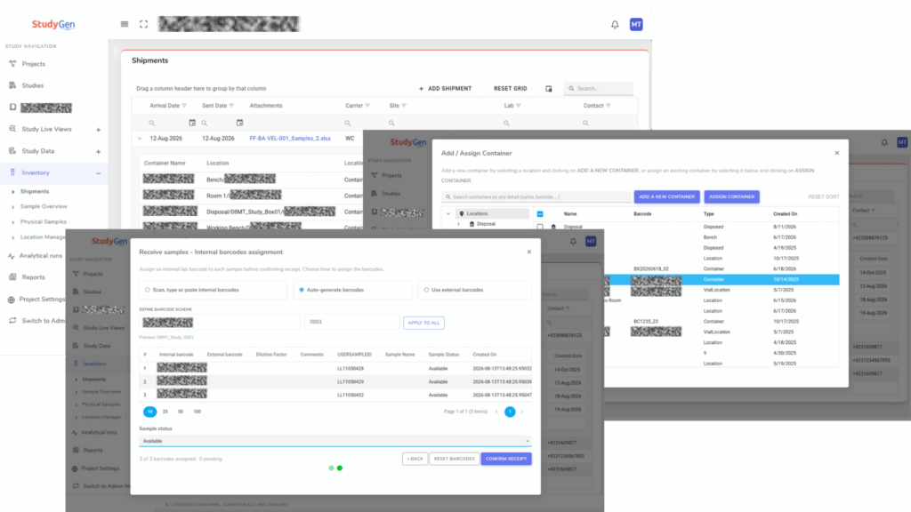Open Sample Overview in Shipments window sidebar
The image size is (911, 512).
44,206
